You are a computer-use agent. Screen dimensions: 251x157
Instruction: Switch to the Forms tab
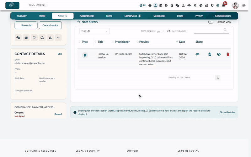pos(109,16)
